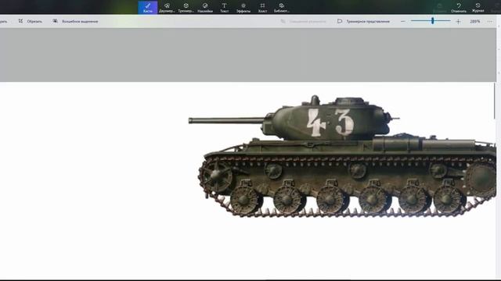Zoom in with the plus button
Viewport: 501px width, 281px height.
[x=458, y=21]
